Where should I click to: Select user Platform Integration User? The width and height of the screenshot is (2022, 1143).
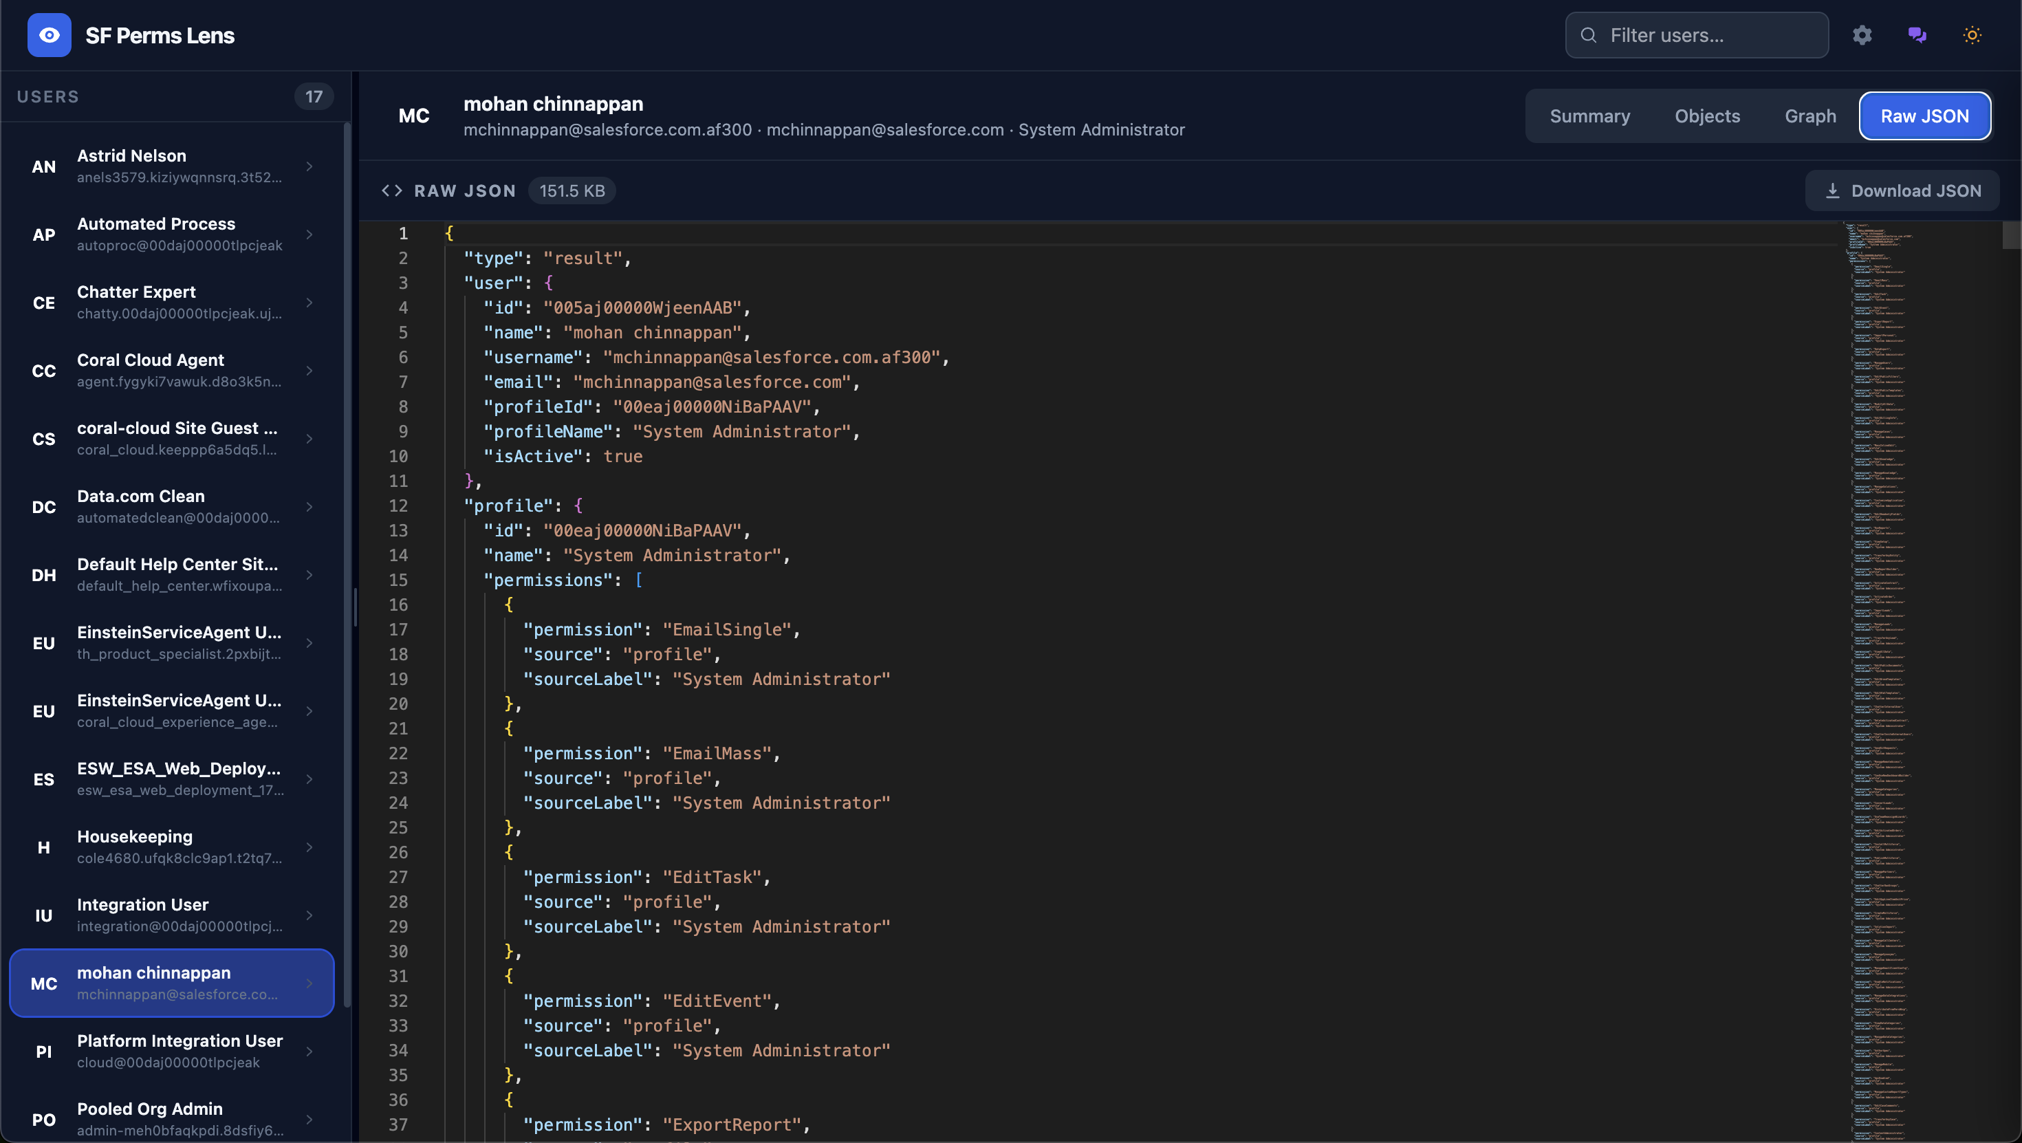[x=172, y=1052]
